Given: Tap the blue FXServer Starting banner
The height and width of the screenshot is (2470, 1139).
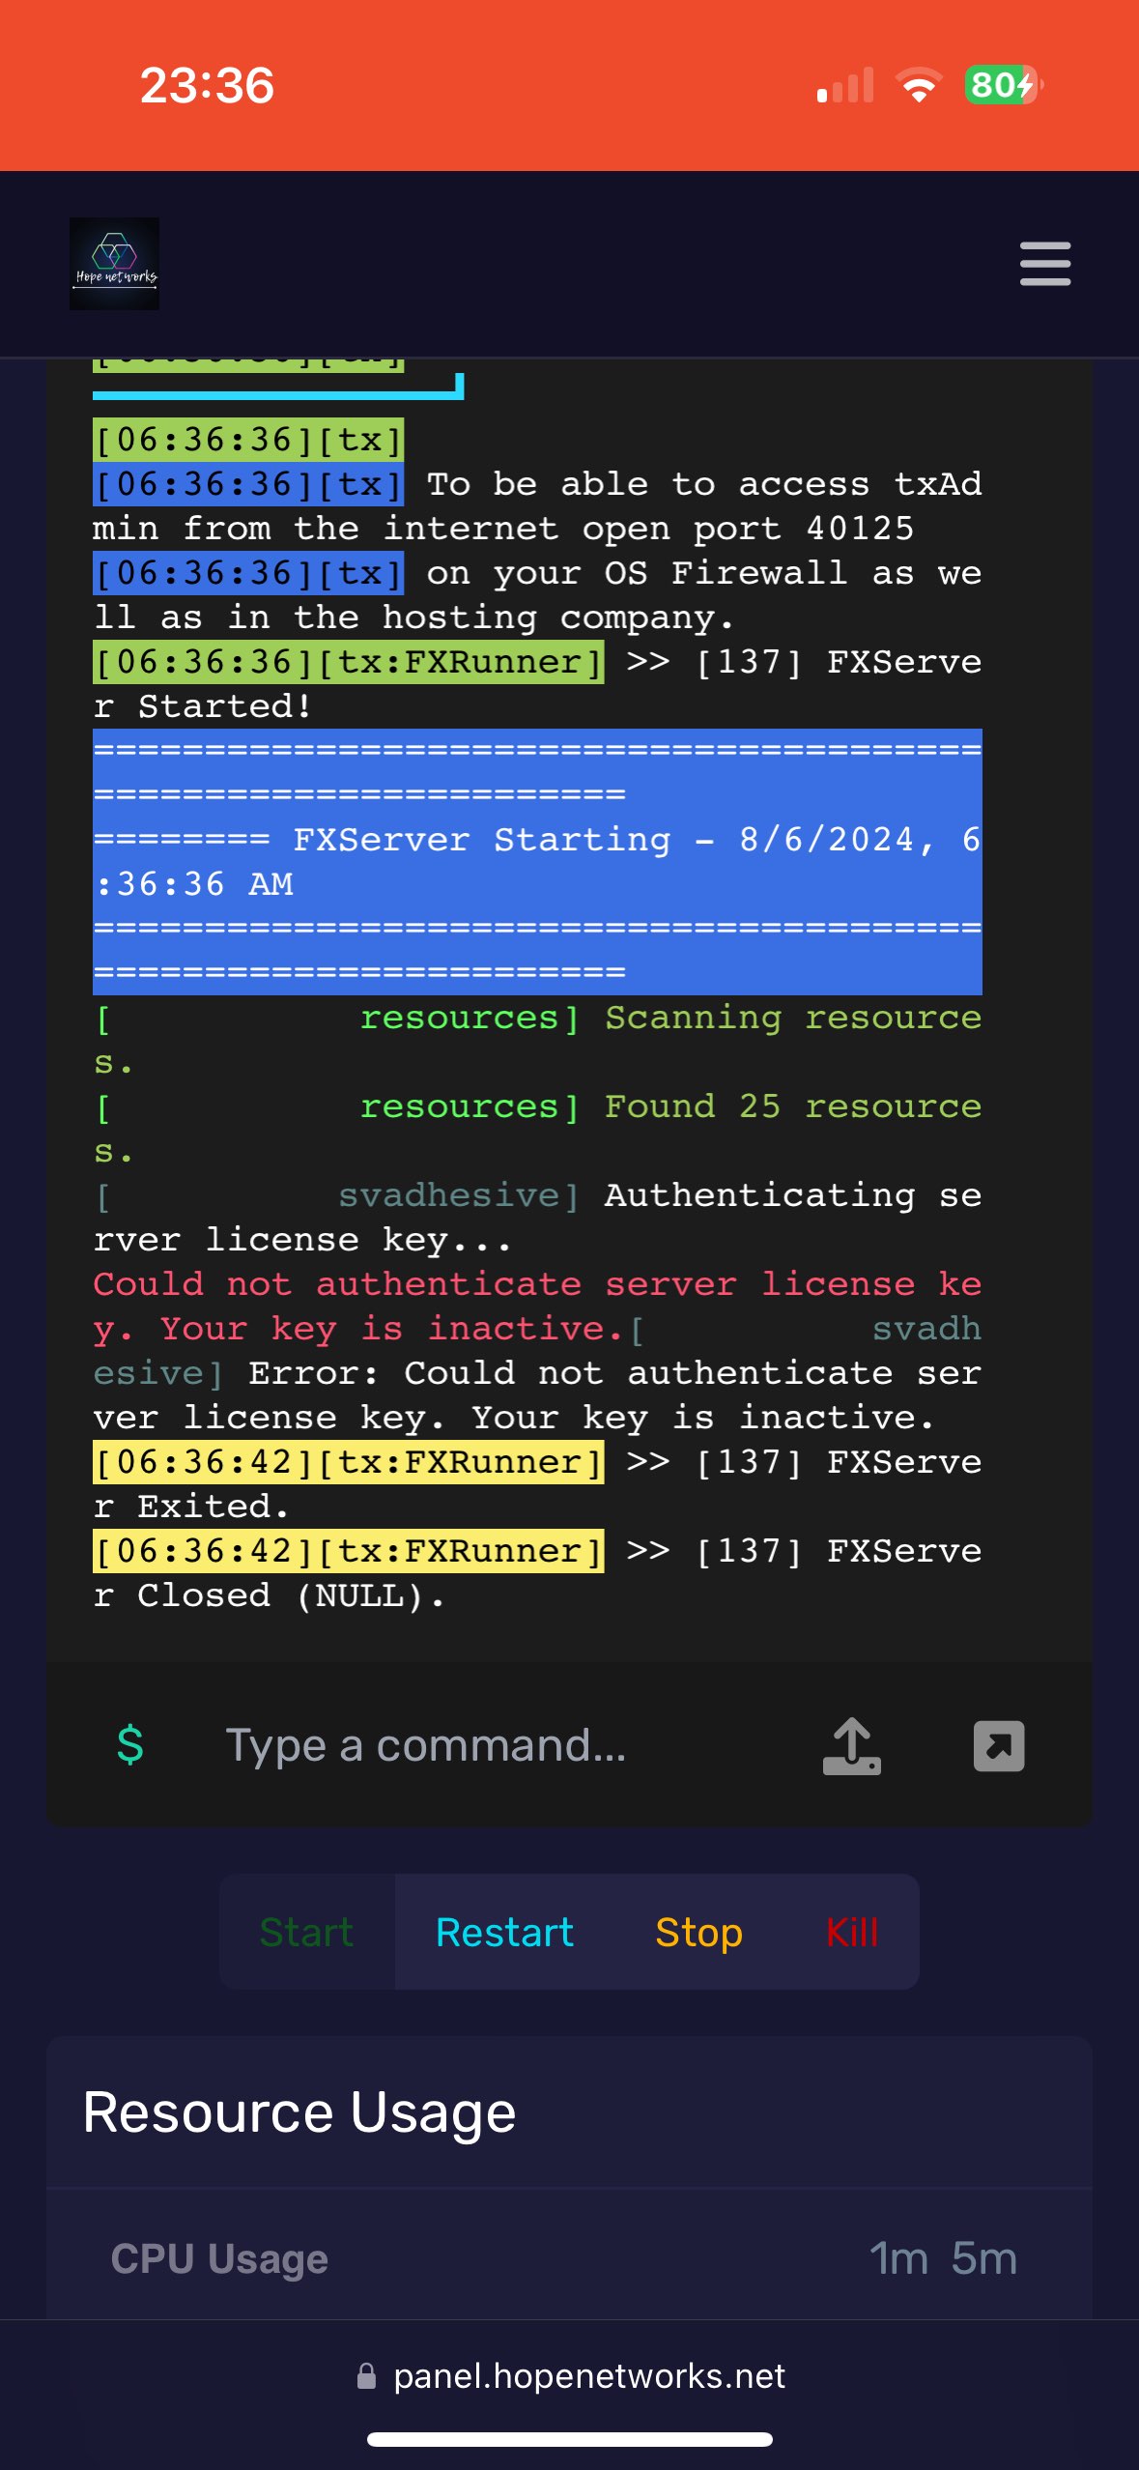Looking at the screenshot, I should tap(537, 860).
